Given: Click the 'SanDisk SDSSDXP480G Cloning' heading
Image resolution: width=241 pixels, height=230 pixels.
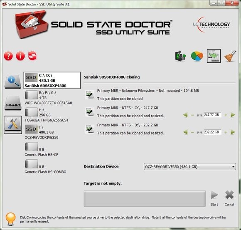Looking at the screenshot, I should click(x=112, y=77).
